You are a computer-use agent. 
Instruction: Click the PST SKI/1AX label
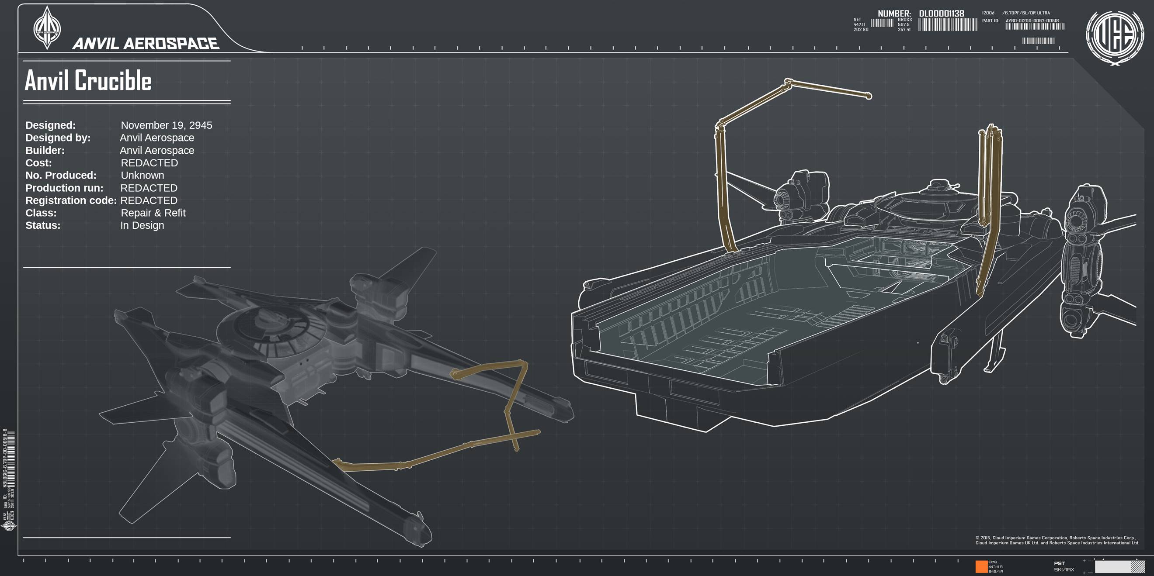1064,566
